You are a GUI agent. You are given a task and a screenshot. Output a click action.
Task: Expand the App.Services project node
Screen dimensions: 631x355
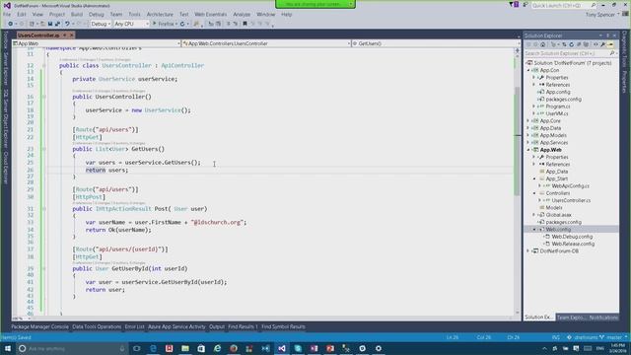click(528, 142)
